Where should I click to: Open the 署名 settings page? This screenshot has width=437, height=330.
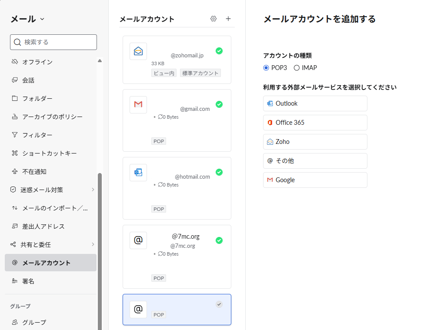28,281
